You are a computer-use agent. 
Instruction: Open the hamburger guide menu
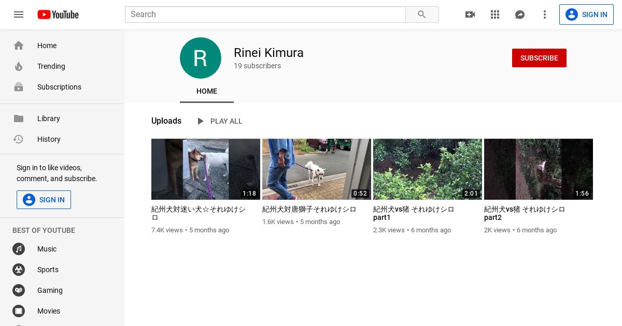click(x=19, y=14)
